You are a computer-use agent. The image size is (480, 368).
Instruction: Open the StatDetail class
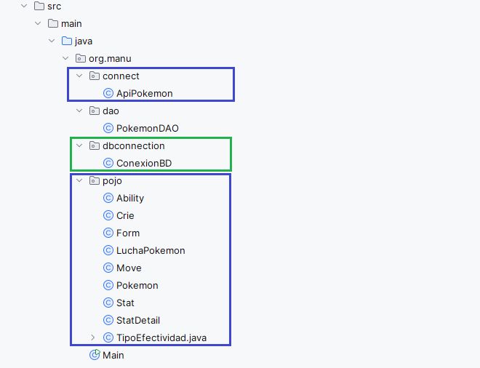[x=138, y=320]
